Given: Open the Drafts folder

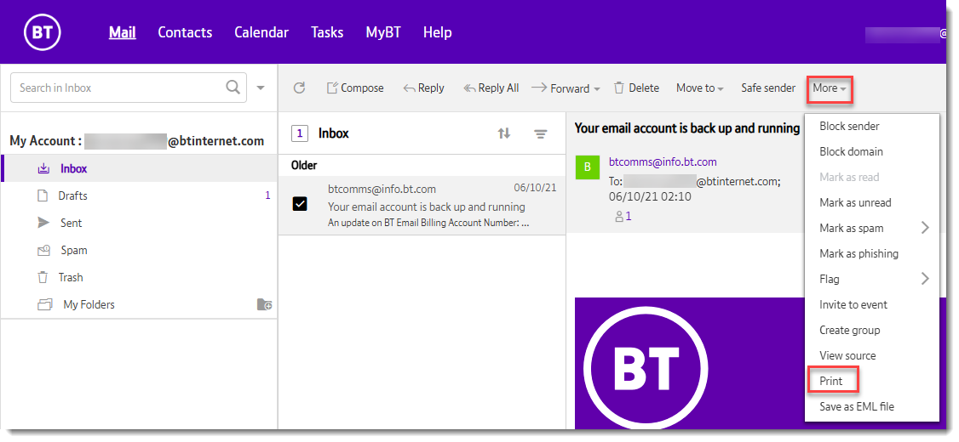Looking at the screenshot, I should coord(140,196).
